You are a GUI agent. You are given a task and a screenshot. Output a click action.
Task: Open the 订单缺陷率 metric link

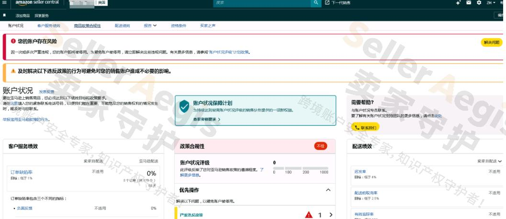click(x=21, y=172)
